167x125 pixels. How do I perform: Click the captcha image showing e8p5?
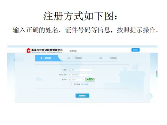tap(90, 80)
